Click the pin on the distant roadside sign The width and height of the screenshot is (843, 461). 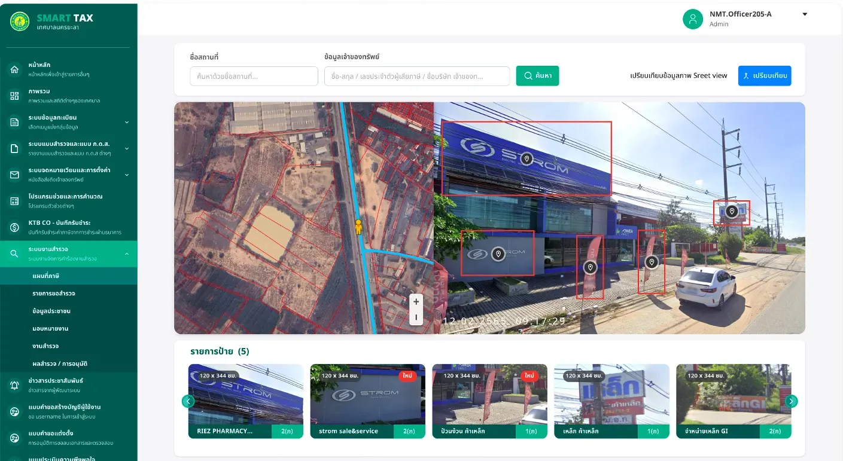pos(732,212)
